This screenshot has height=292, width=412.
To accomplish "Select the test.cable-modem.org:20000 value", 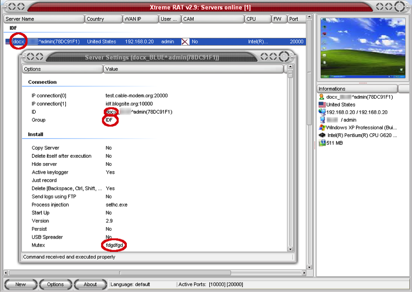I will (136, 96).
